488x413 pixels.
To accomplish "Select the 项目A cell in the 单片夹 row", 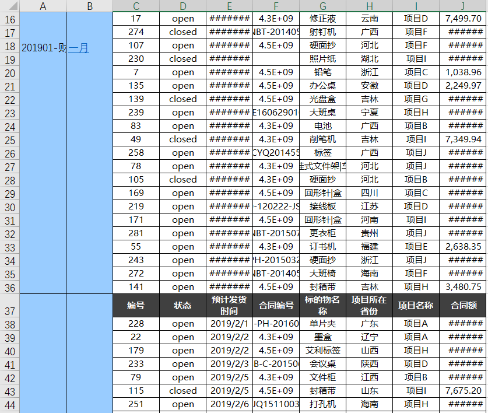I will [x=415, y=323].
